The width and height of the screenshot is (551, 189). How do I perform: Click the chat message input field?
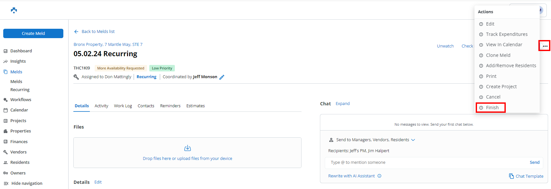point(427,163)
